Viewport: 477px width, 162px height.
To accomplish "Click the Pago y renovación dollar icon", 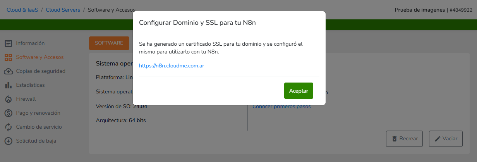I will [9, 113].
